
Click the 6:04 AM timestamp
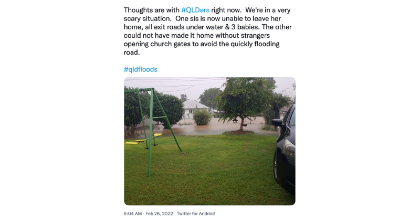[x=133, y=214]
